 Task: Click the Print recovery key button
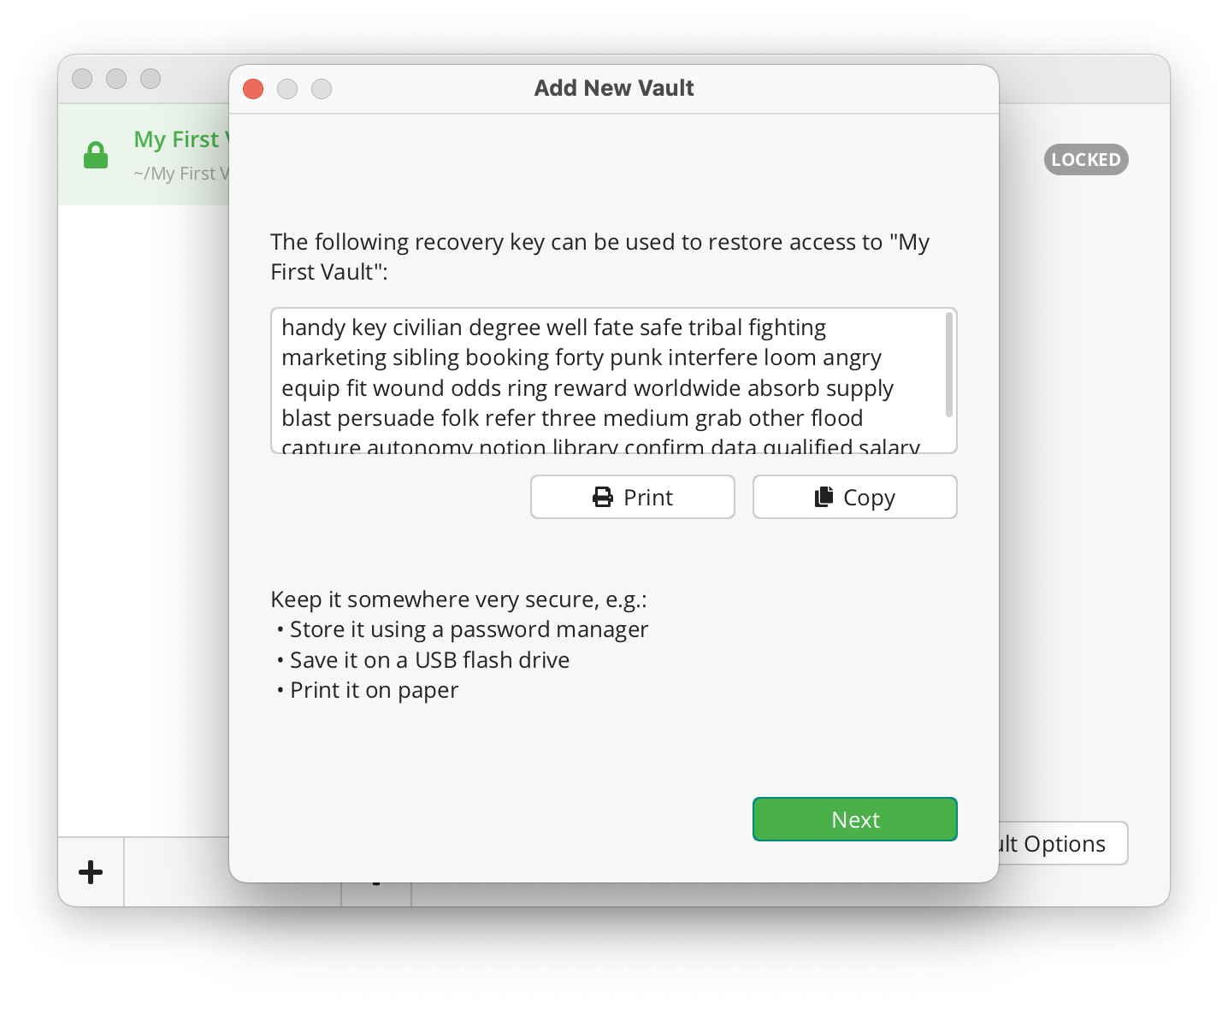632,497
